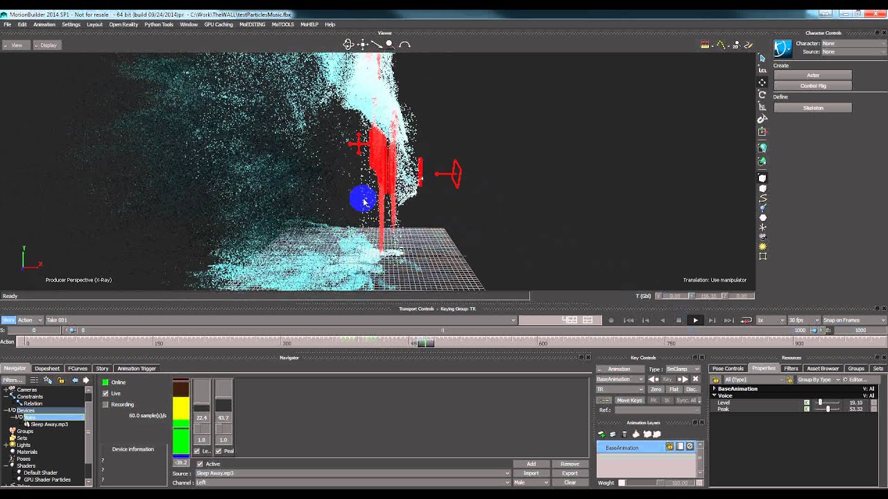
Task: Click the Import button
Action: coord(531,473)
